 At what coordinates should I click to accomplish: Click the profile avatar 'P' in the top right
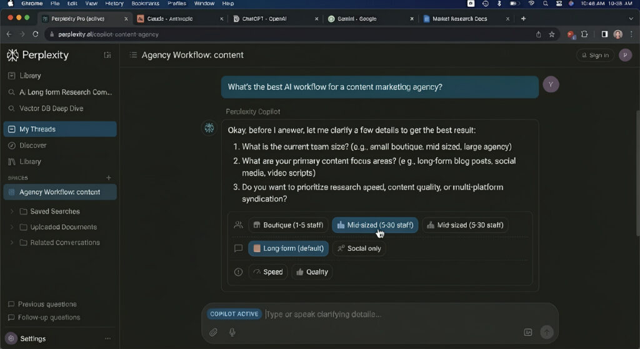point(625,55)
